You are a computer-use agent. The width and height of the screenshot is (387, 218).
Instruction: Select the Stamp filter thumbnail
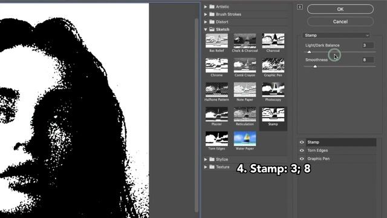[x=273, y=114]
